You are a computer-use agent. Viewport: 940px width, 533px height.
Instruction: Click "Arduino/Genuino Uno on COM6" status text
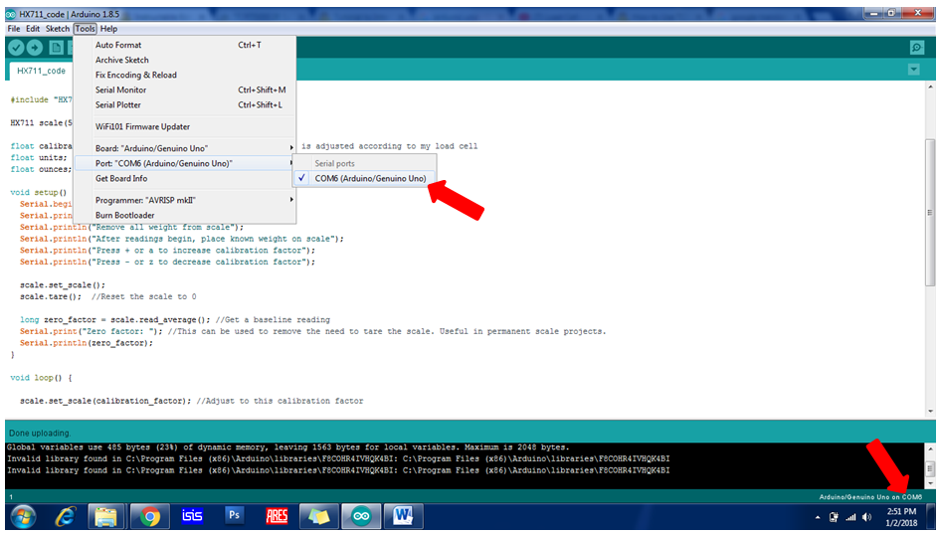[870, 497]
